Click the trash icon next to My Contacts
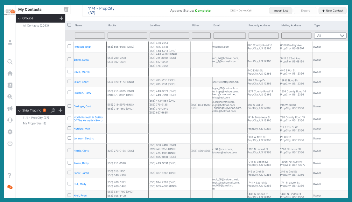This screenshot has width=352, height=202. click(x=66, y=9)
